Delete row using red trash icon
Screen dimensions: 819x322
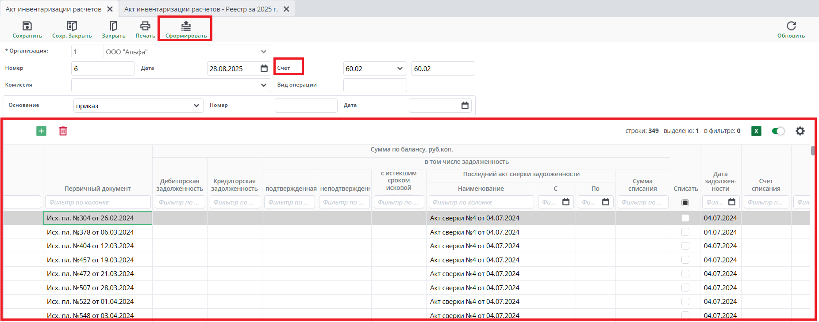(x=63, y=131)
